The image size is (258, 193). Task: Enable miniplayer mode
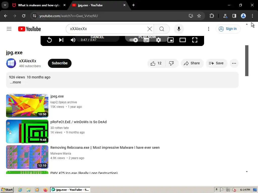point(171,40)
